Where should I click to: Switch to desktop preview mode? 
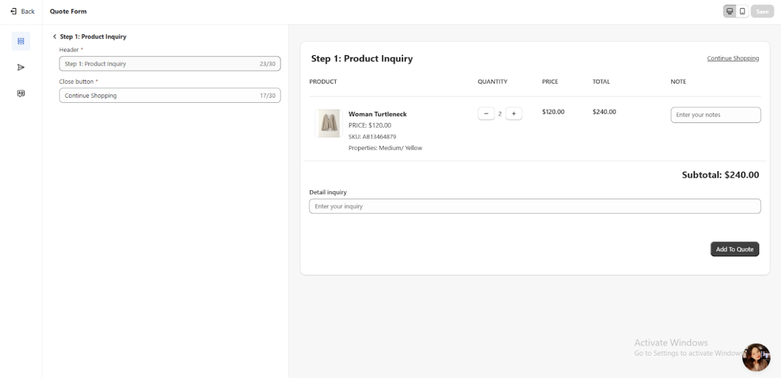730,11
